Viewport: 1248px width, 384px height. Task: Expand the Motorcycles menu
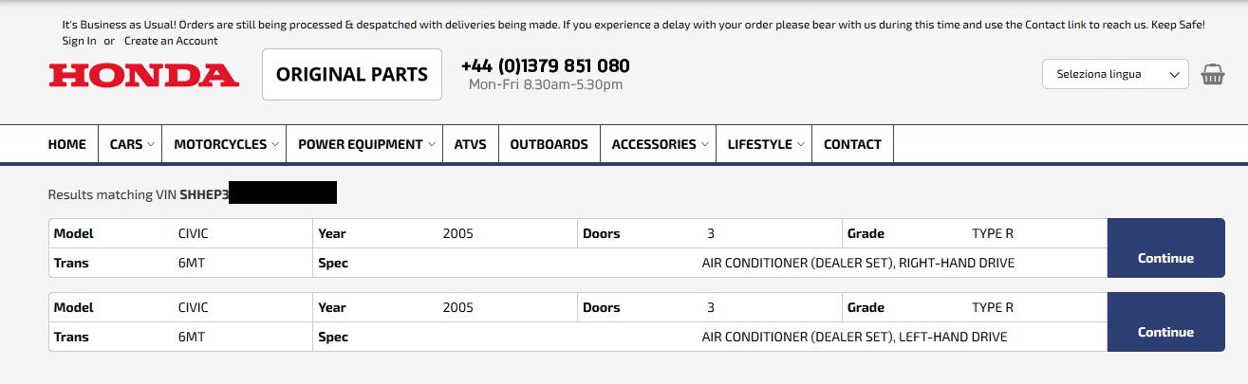tap(225, 144)
